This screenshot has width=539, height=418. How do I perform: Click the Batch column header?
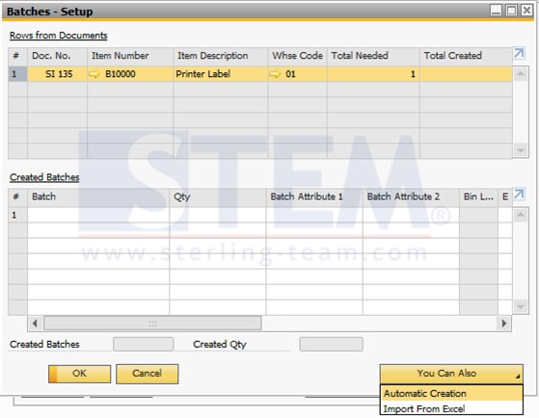click(98, 196)
